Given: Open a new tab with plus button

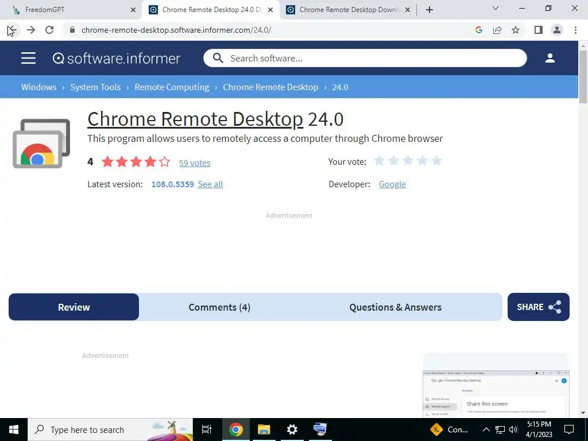Looking at the screenshot, I should pos(430,10).
